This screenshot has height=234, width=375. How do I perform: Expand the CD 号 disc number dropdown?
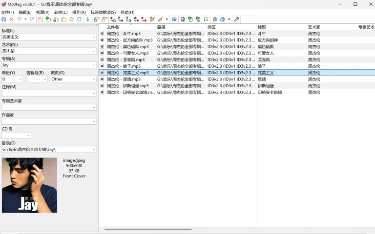[x=28, y=136]
